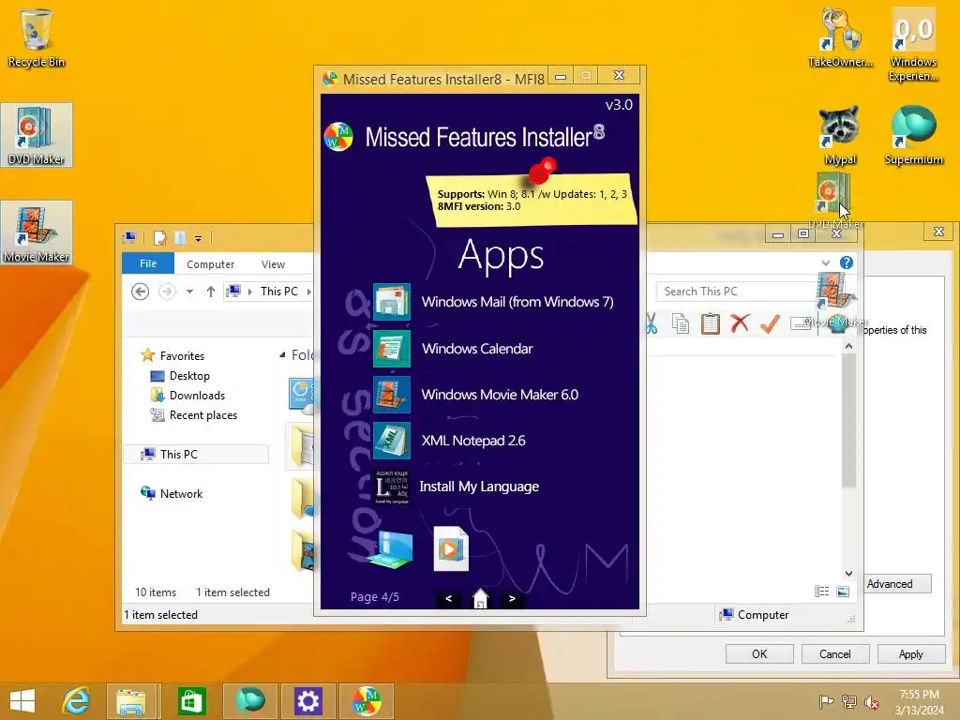Click the vertical scrollbar down arrow
Image resolution: width=960 pixels, height=720 pixels.
848,573
